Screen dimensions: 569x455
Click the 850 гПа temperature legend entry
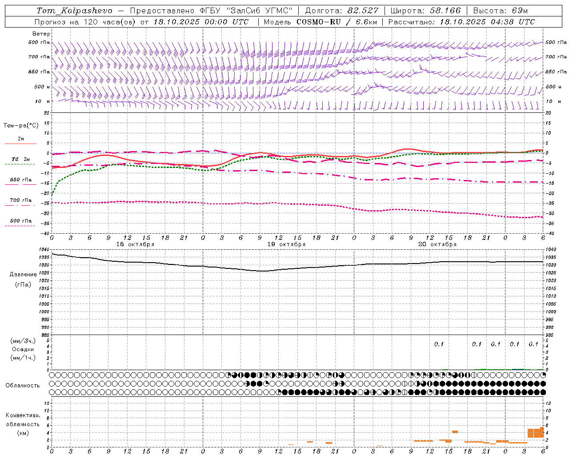[21, 180]
